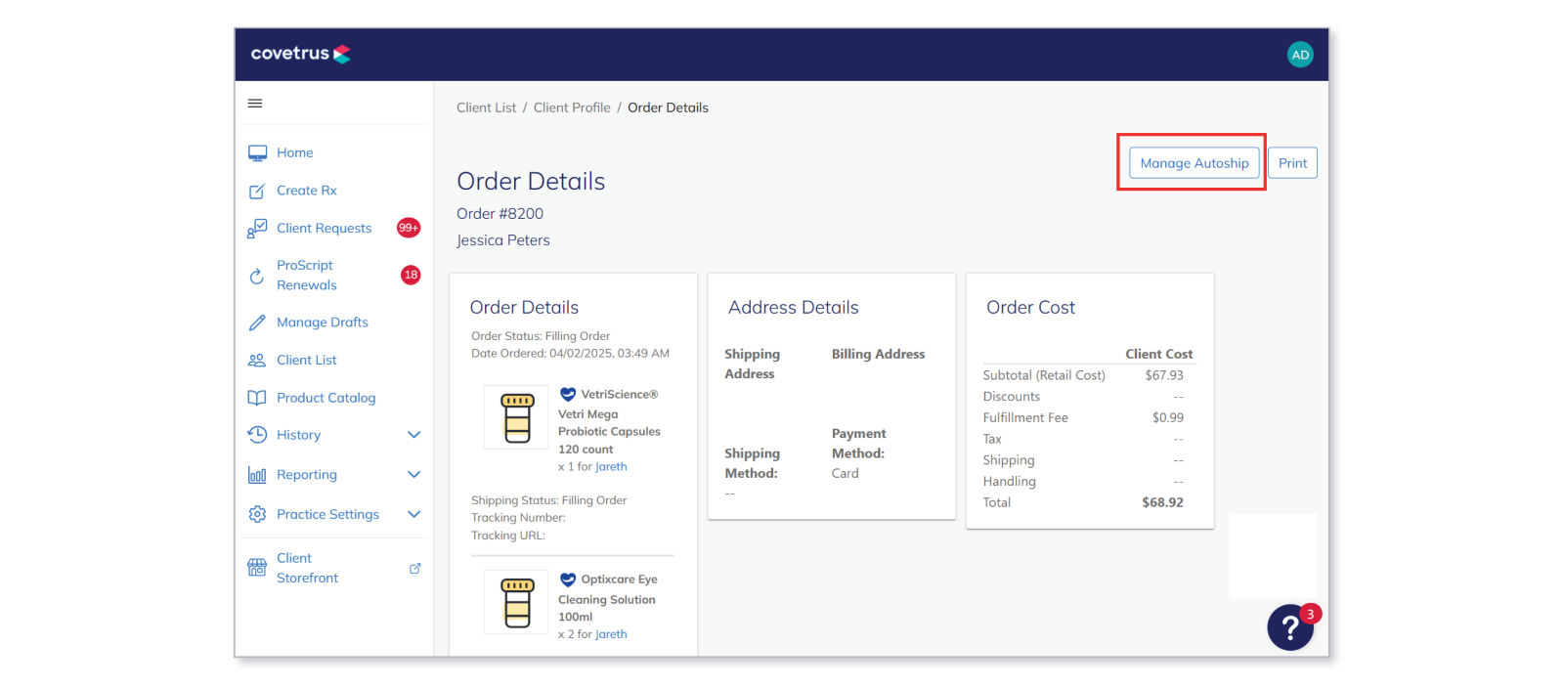Expand the Reporting menu chevron

pos(413,475)
